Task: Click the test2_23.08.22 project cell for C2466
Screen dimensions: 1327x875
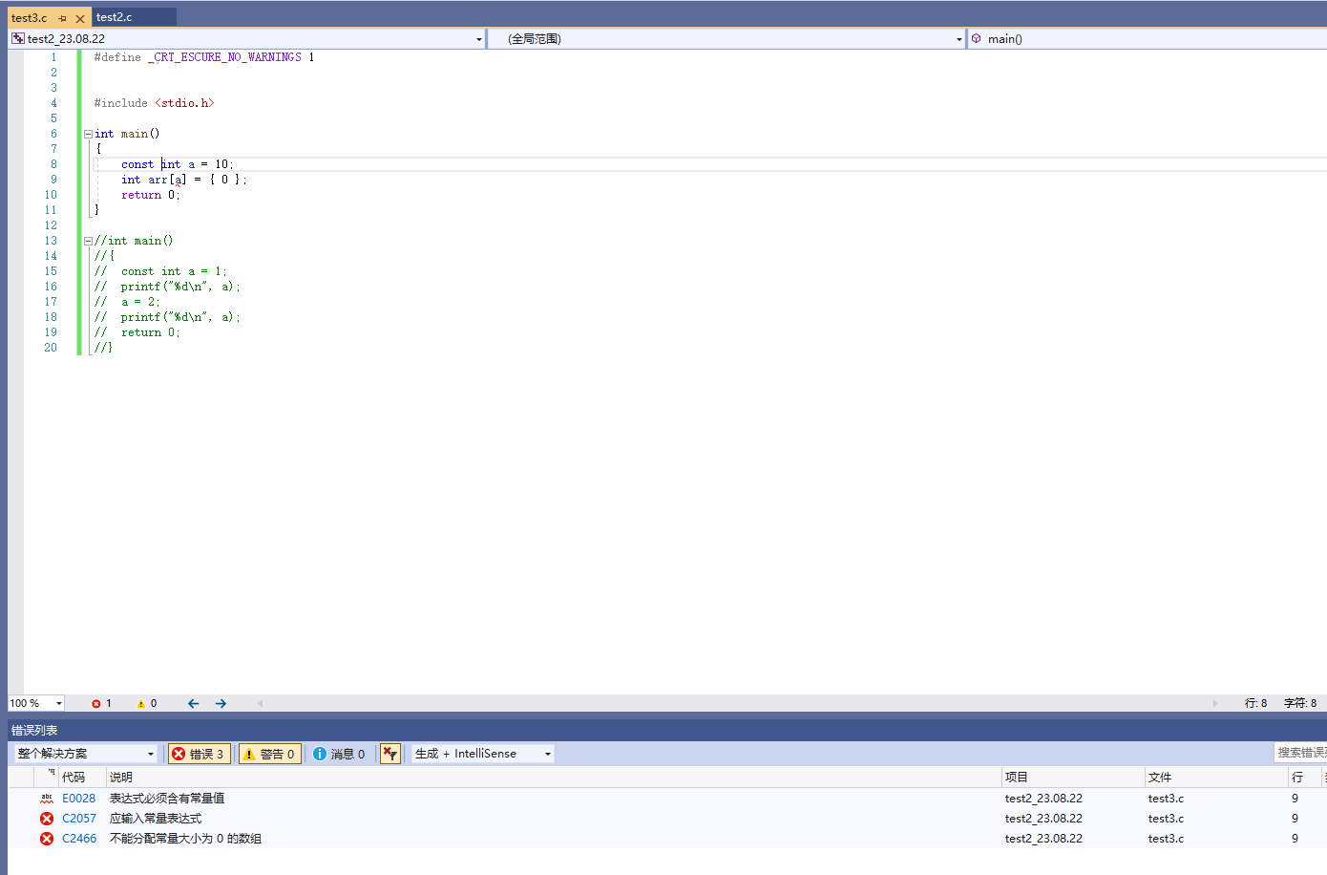Action: [1043, 839]
